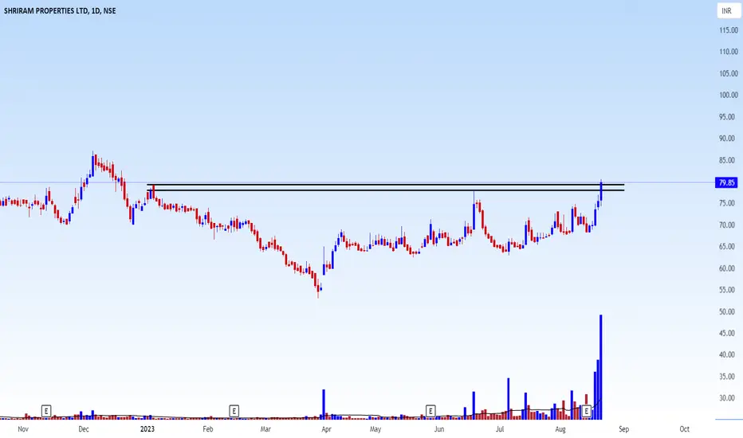Screen dimensions: 743x438
Task: Click the 100.00 price axis label
Action: (x=729, y=95)
